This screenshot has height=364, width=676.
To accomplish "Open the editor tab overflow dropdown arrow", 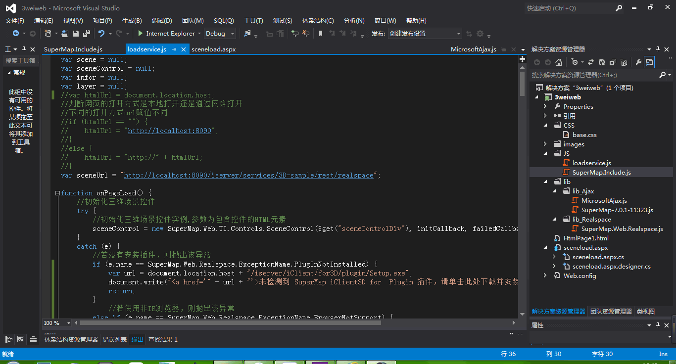I will [523, 49].
